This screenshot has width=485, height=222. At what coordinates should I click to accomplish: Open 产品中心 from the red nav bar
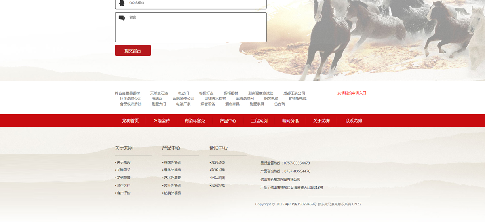(228, 121)
